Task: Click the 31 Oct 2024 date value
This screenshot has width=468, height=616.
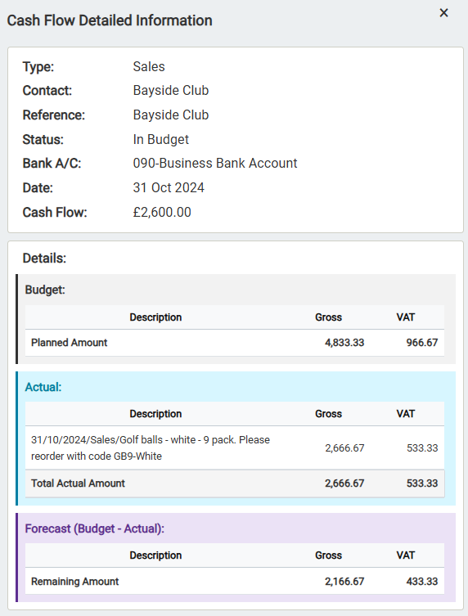Action: 169,188
